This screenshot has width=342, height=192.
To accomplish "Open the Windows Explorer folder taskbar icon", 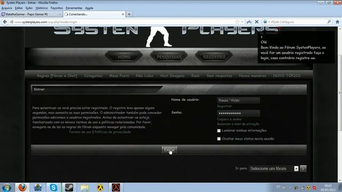I will click(x=84, y=187).
